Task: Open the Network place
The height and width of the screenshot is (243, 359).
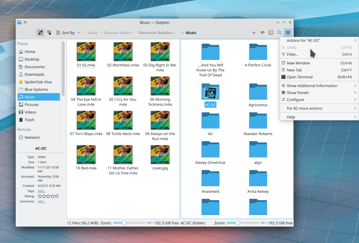Action: [32, 138]
